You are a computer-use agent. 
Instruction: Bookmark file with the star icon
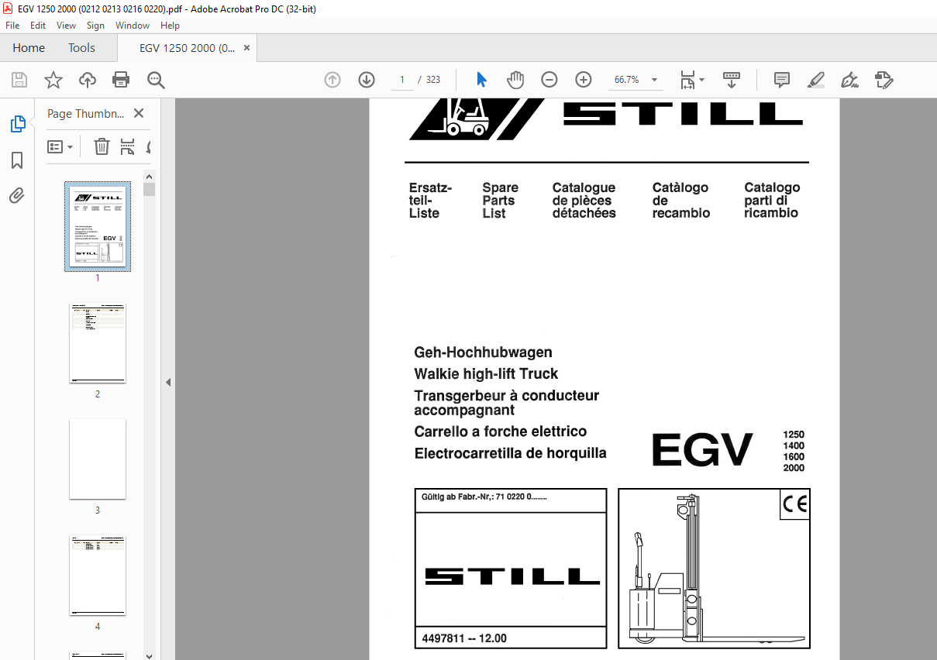click(53, 80)
